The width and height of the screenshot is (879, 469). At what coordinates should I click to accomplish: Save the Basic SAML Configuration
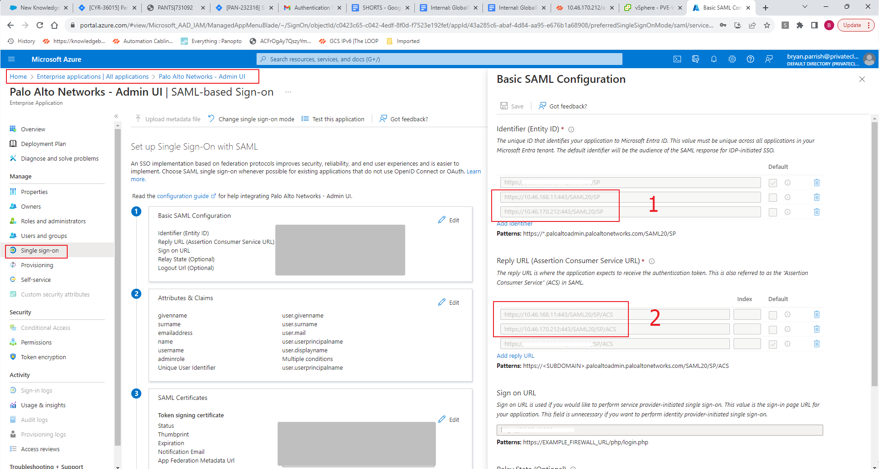512,106
